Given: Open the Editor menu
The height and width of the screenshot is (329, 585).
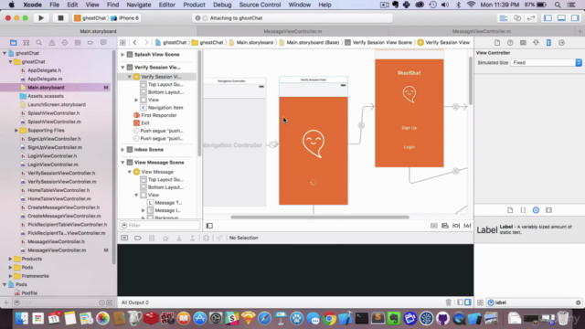Looking at the screenshot, I should pyautogui.click(x=166, y=5).
